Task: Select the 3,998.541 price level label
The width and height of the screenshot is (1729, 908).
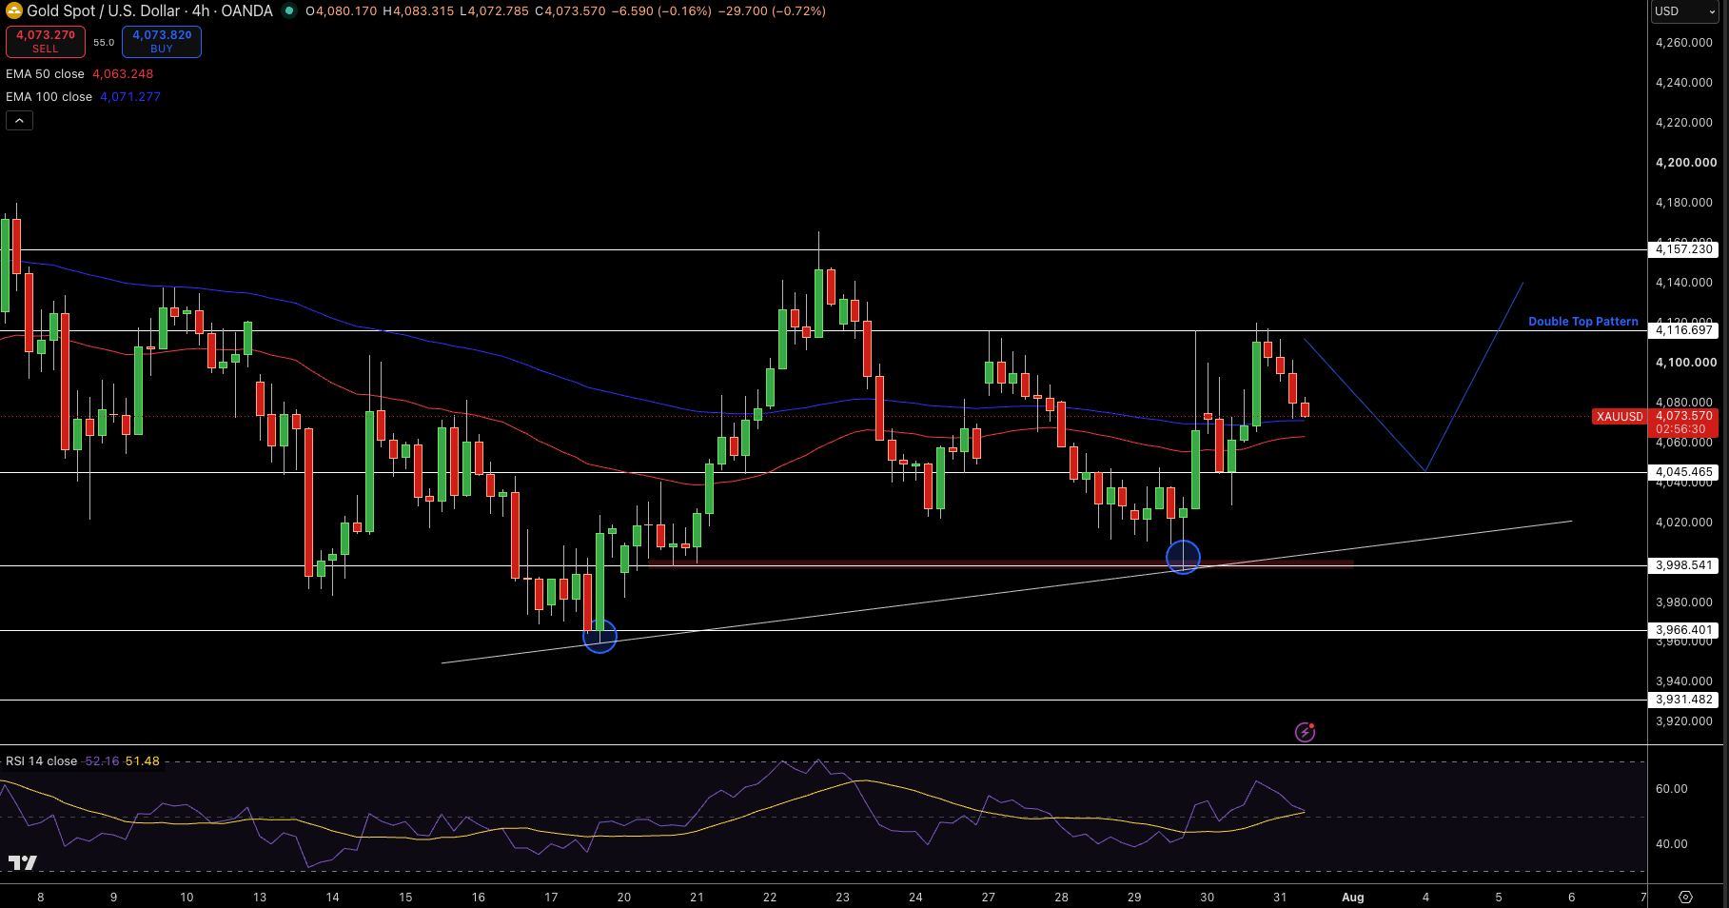Action: [x=1683, y=565]
